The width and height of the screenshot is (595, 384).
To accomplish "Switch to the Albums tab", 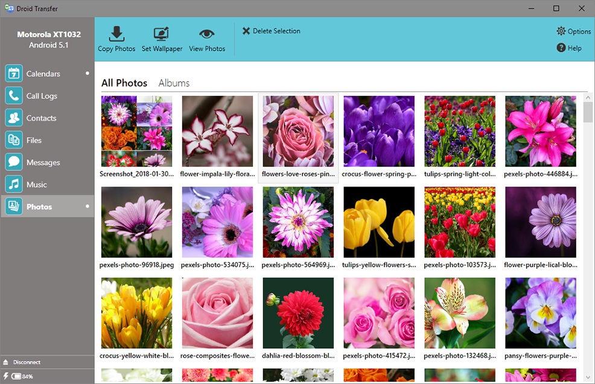I will pyautogui.click(x=174, y=83).
